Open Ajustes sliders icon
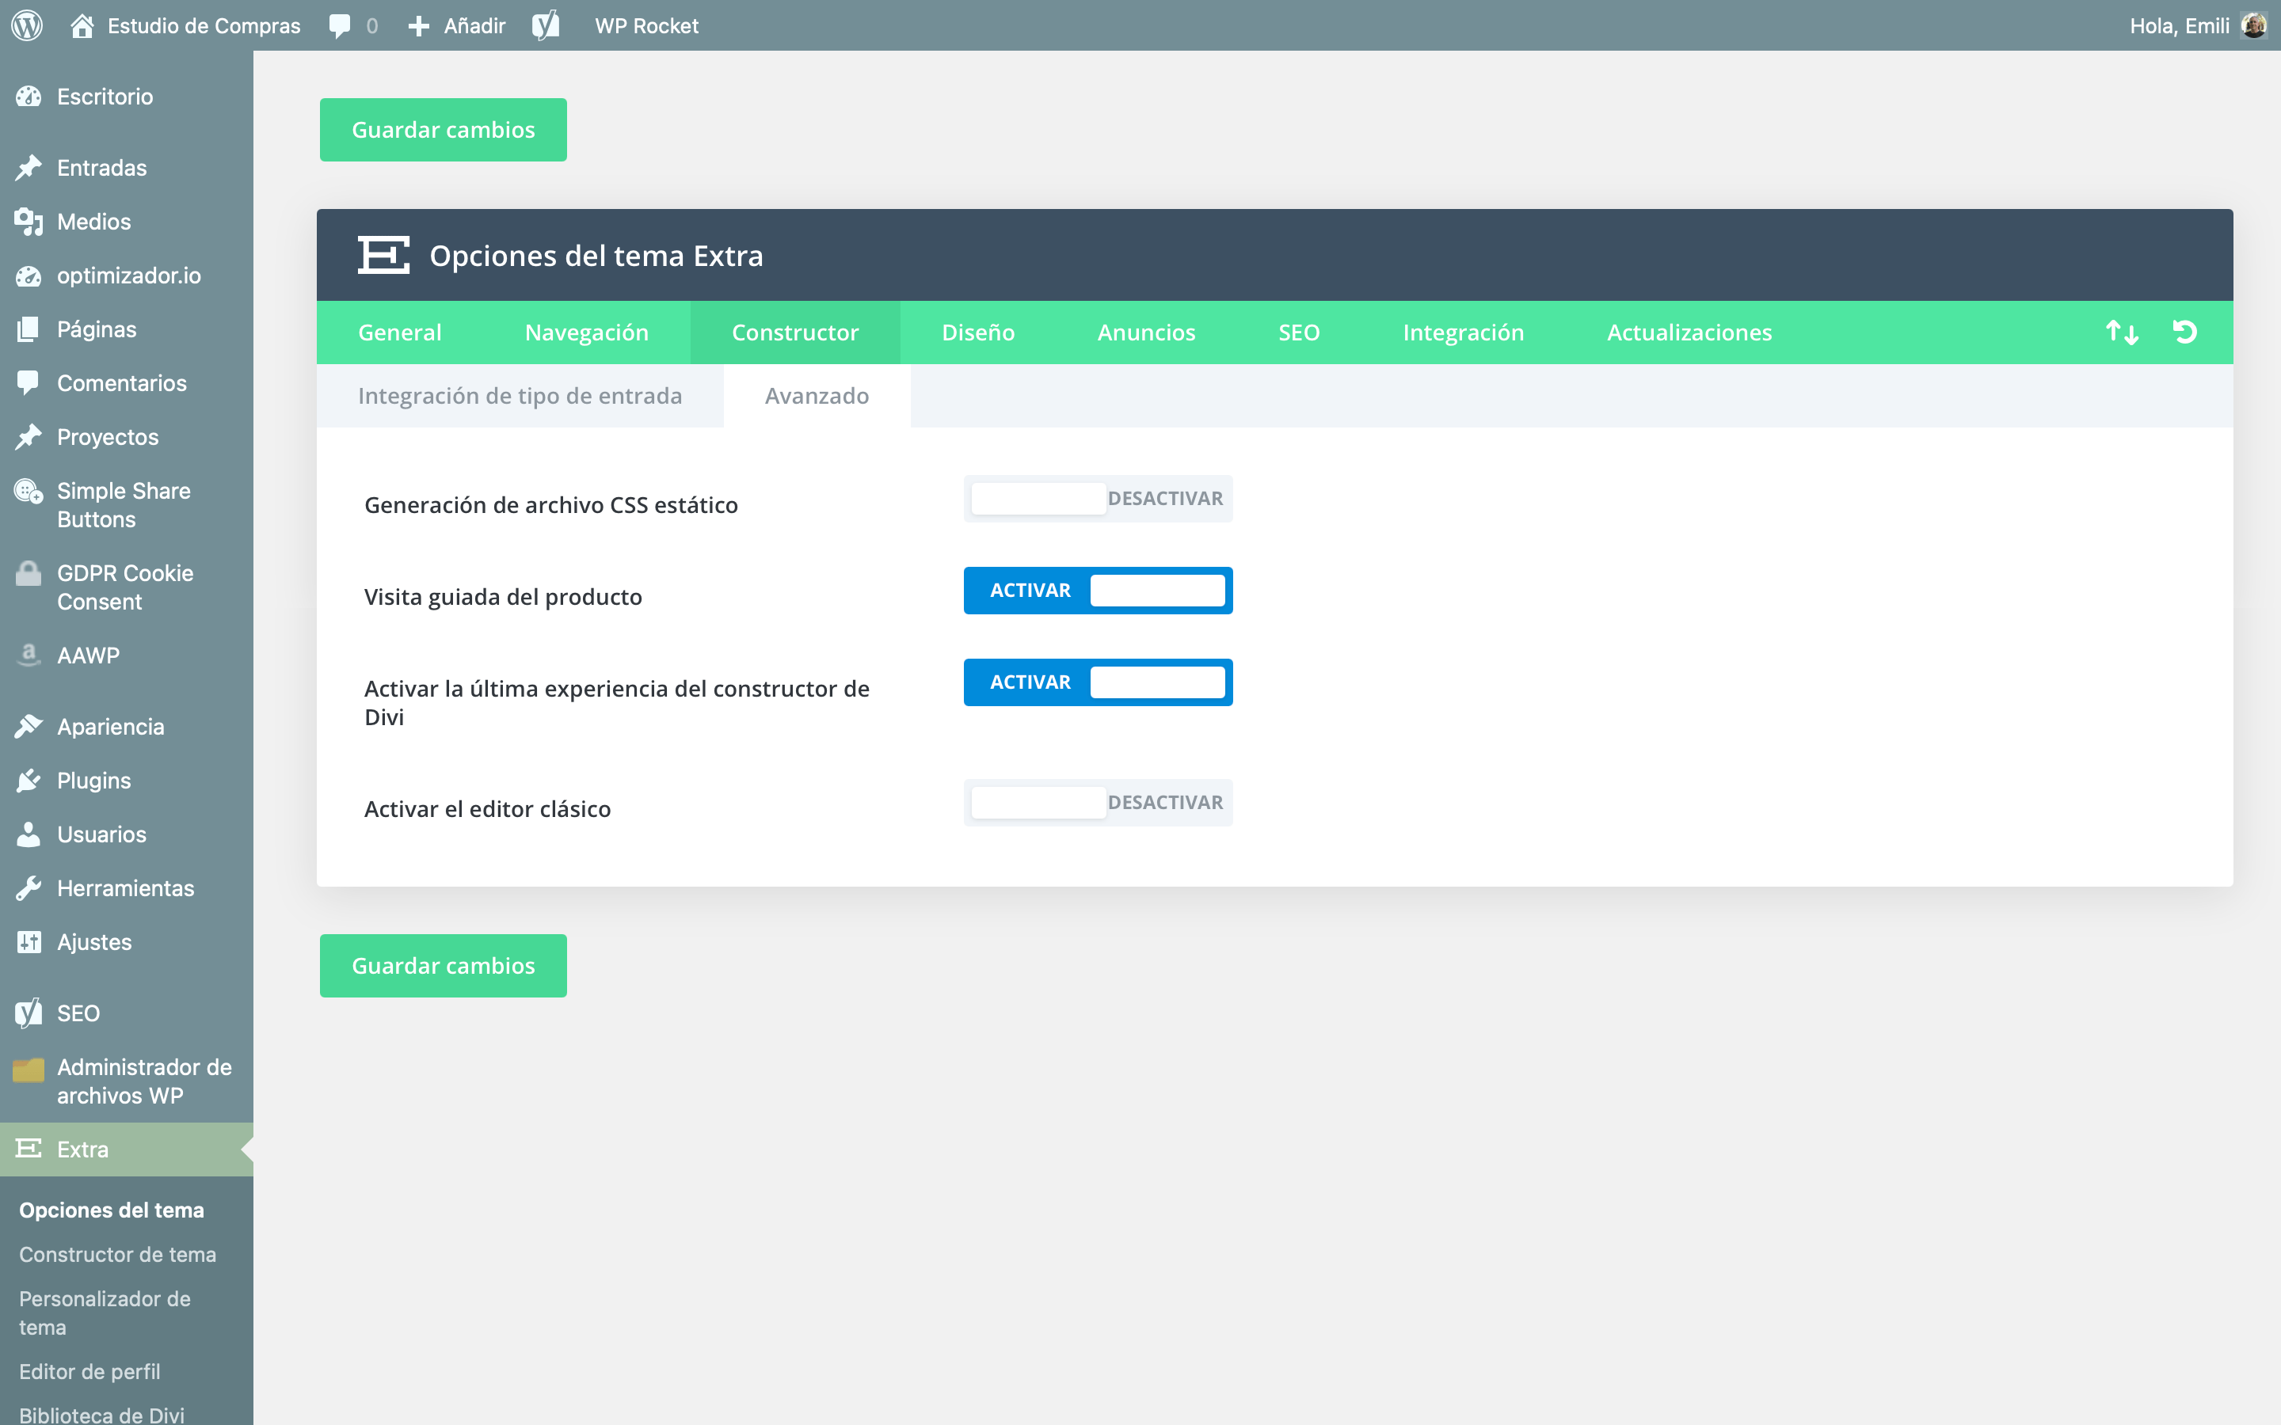 [29, 941]
